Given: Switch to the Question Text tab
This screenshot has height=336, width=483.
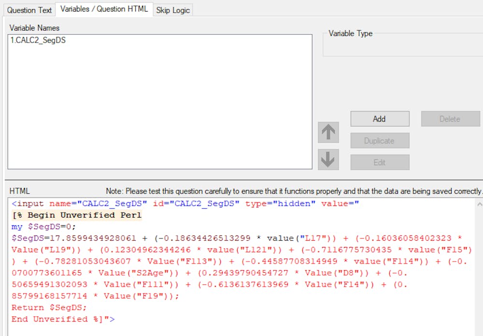Looking at the screenshot, I should [29, 10].
